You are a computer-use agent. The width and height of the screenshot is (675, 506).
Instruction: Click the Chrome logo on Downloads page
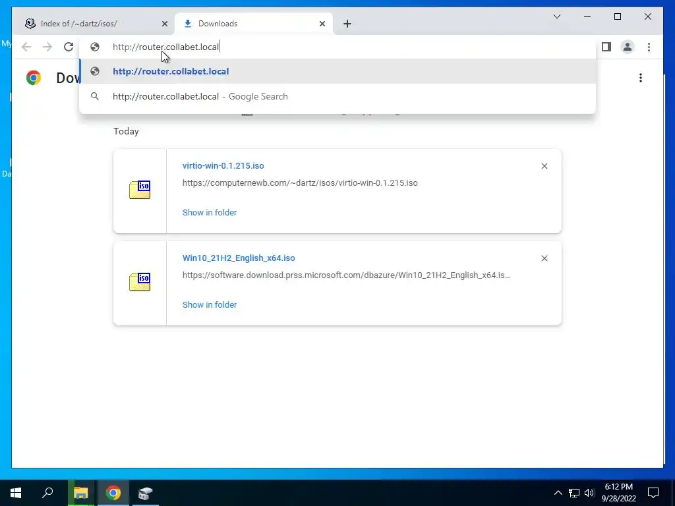click(34, 78)
